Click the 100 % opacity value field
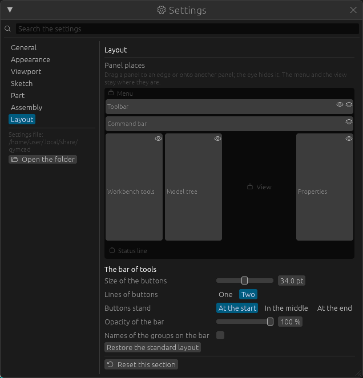The height and width of the screenshot is (378, 363). pos(290,322)
